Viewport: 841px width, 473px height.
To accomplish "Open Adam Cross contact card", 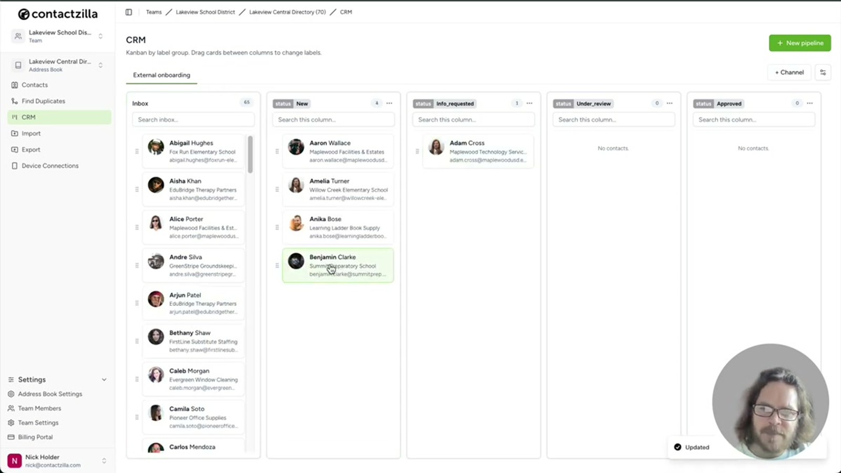I will (478, 151).
